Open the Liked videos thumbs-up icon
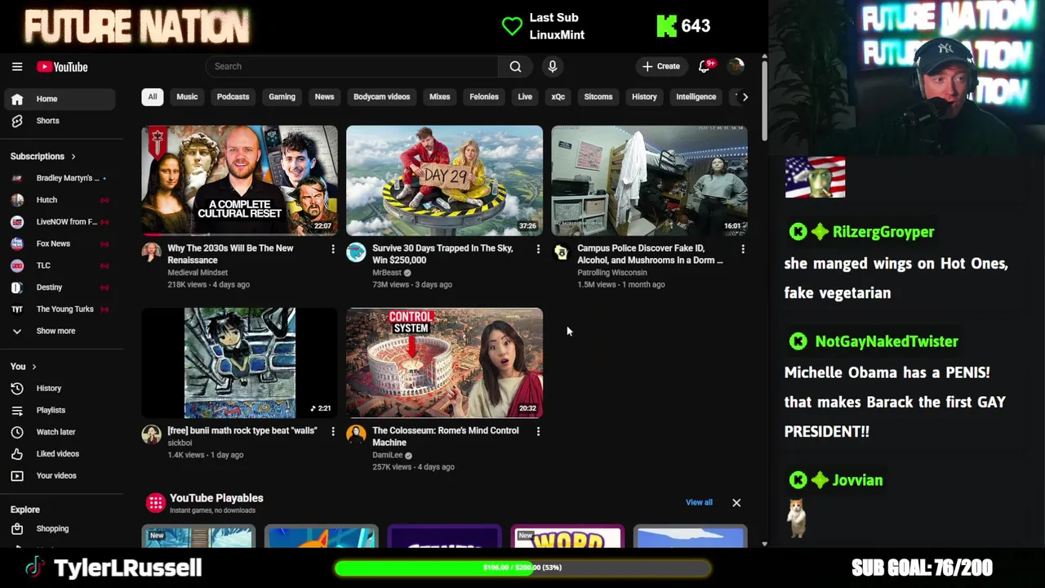 tap(17, 454)
